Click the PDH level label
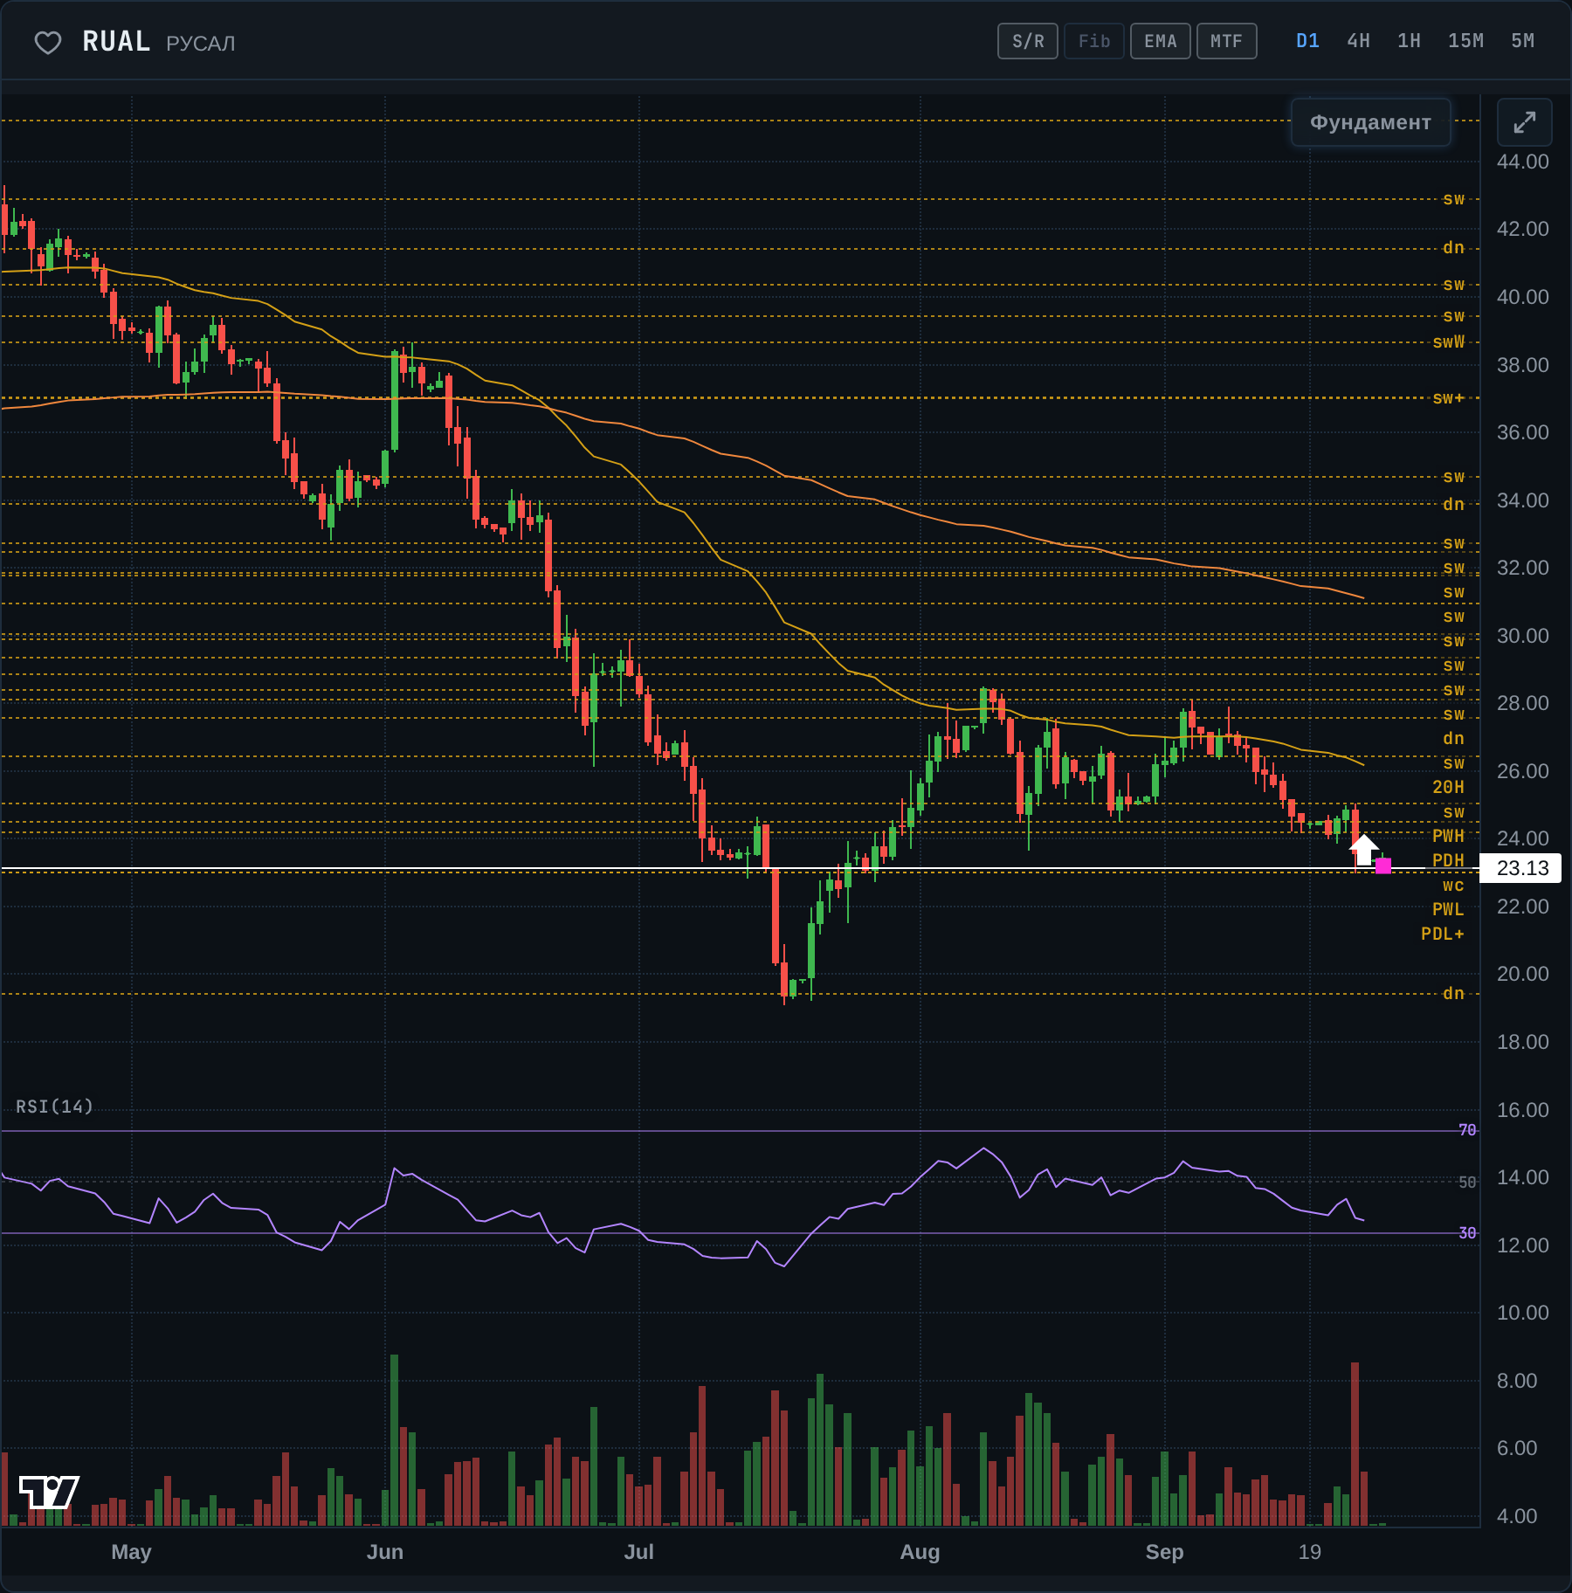The image size is (1572, 1593). [x=1448, y=860]
